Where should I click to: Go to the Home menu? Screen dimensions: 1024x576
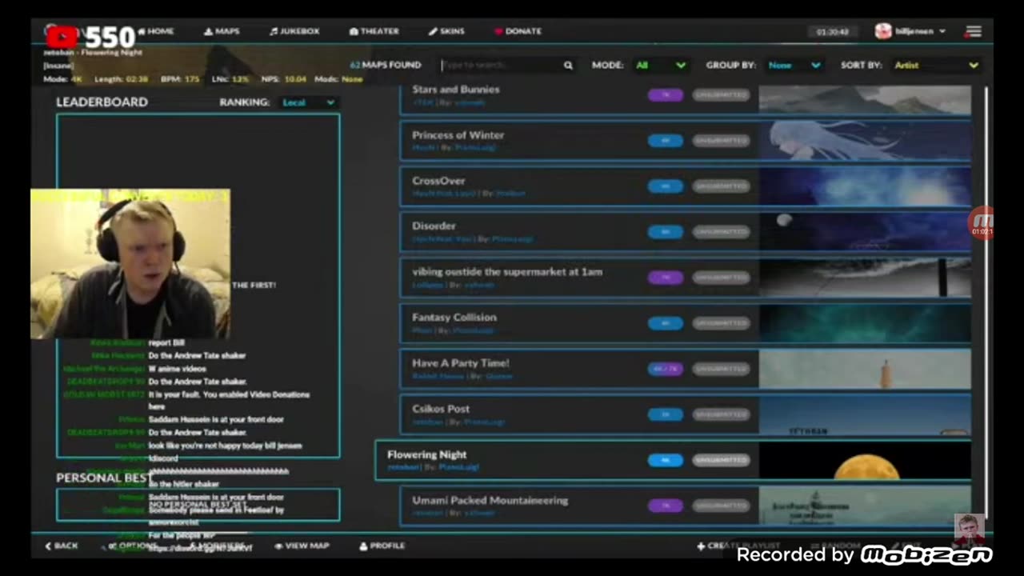click(x=155, y=31)
